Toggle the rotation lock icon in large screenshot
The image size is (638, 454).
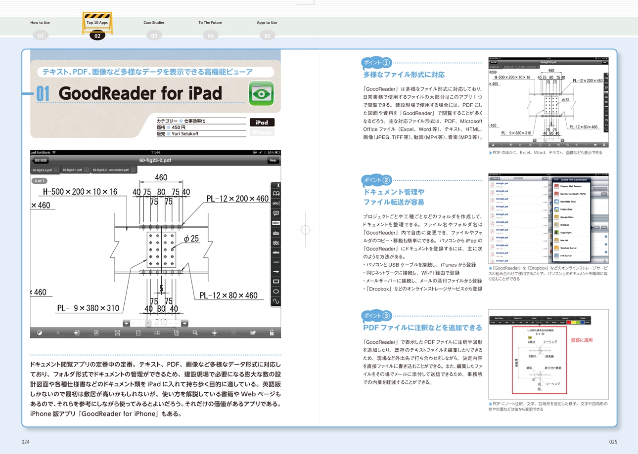(x=272, y=333)
